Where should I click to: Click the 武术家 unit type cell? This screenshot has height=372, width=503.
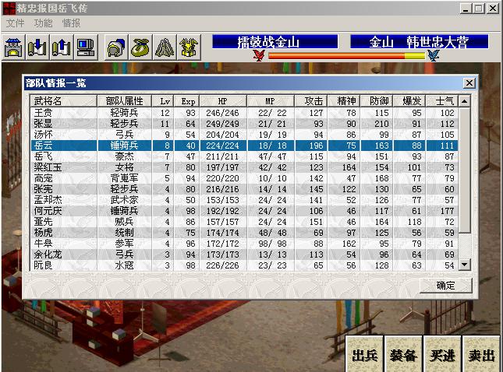point(124,200)
